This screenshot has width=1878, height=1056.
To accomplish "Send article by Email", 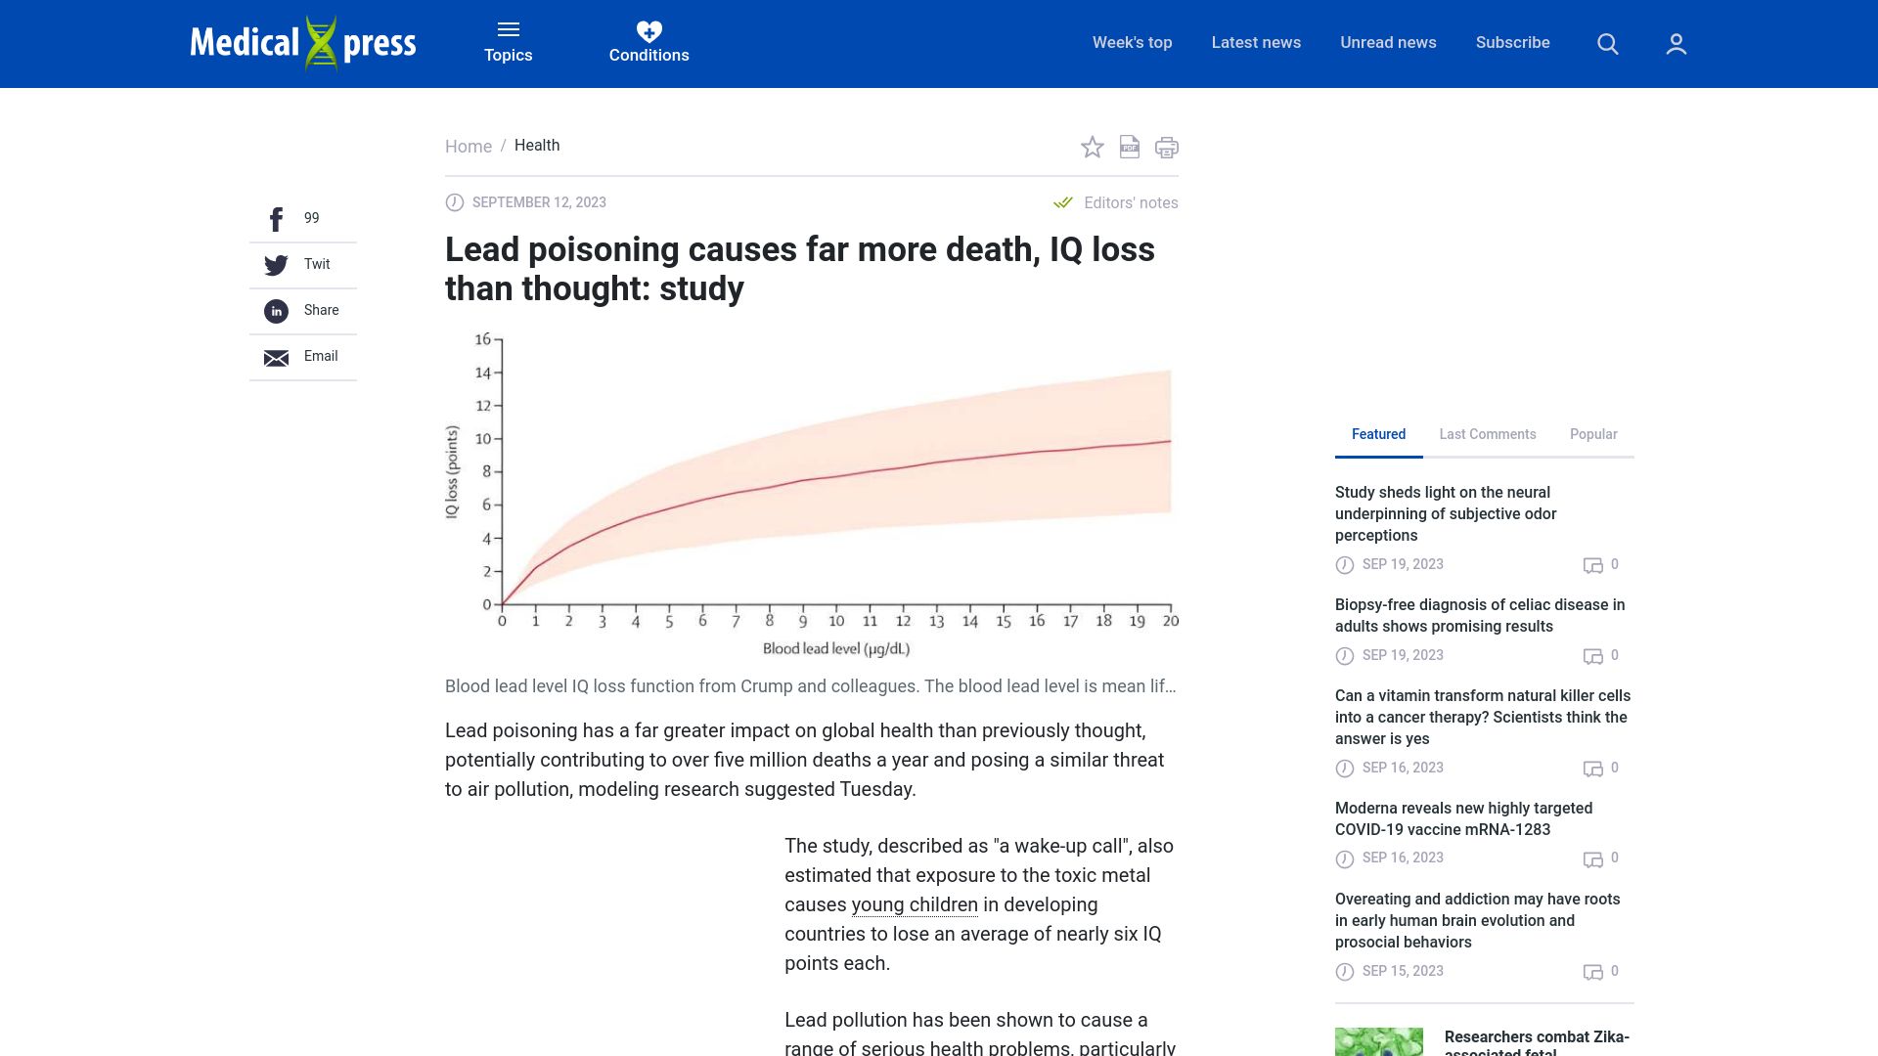I will 303,357.
